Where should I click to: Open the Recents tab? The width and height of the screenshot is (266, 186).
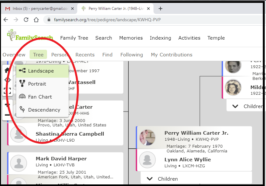(85, 55)
